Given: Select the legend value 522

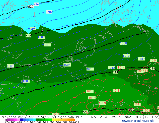Looking at the screenshot, I should (32, 122).
